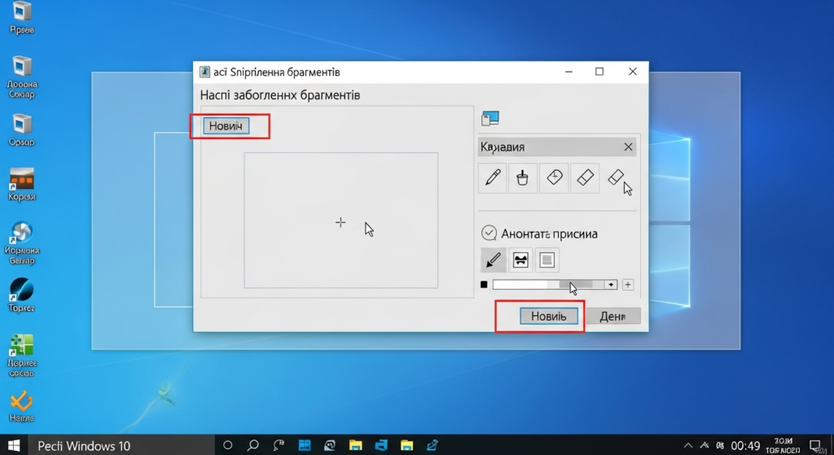Click the black color square by the slider
The width and height of the screenshot is (834, 455).
484,285
